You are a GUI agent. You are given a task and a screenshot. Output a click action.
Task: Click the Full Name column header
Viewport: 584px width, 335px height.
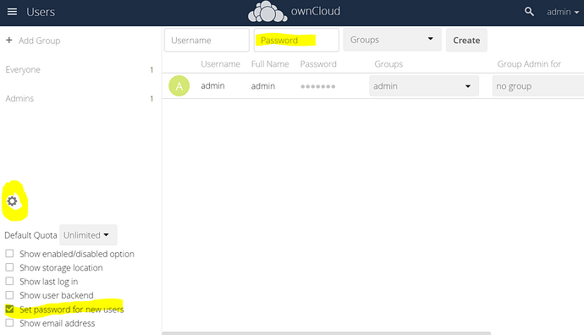coord(270,64)
